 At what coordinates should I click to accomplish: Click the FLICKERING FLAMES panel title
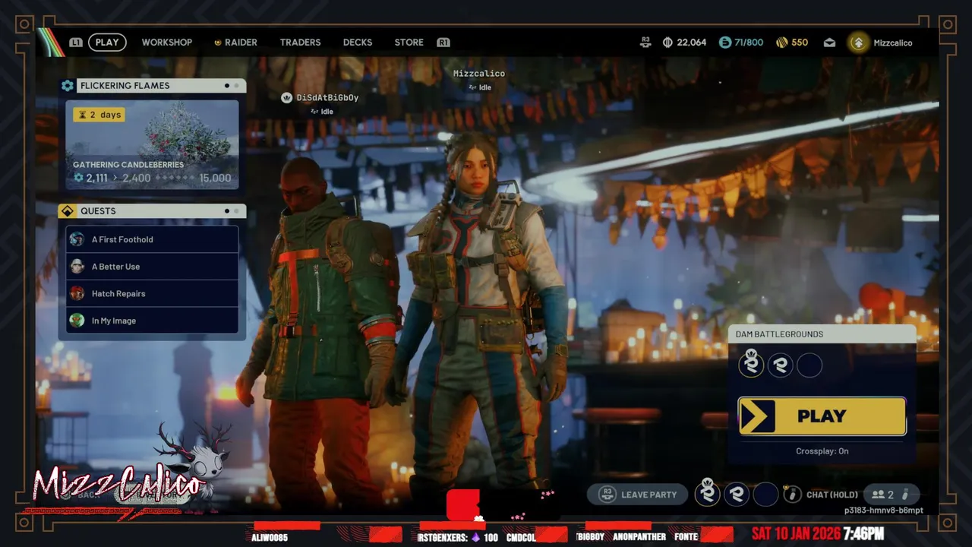pyautogui.click(x=125, y=86)
